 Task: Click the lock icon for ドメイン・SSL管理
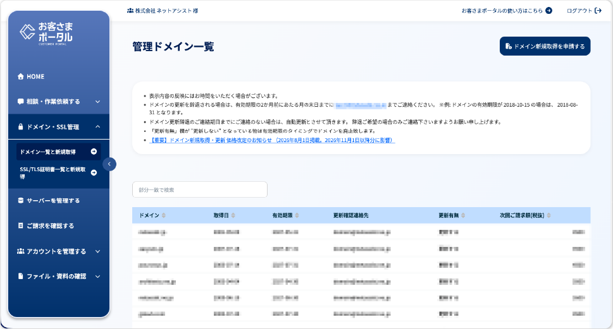pos(21,127)
